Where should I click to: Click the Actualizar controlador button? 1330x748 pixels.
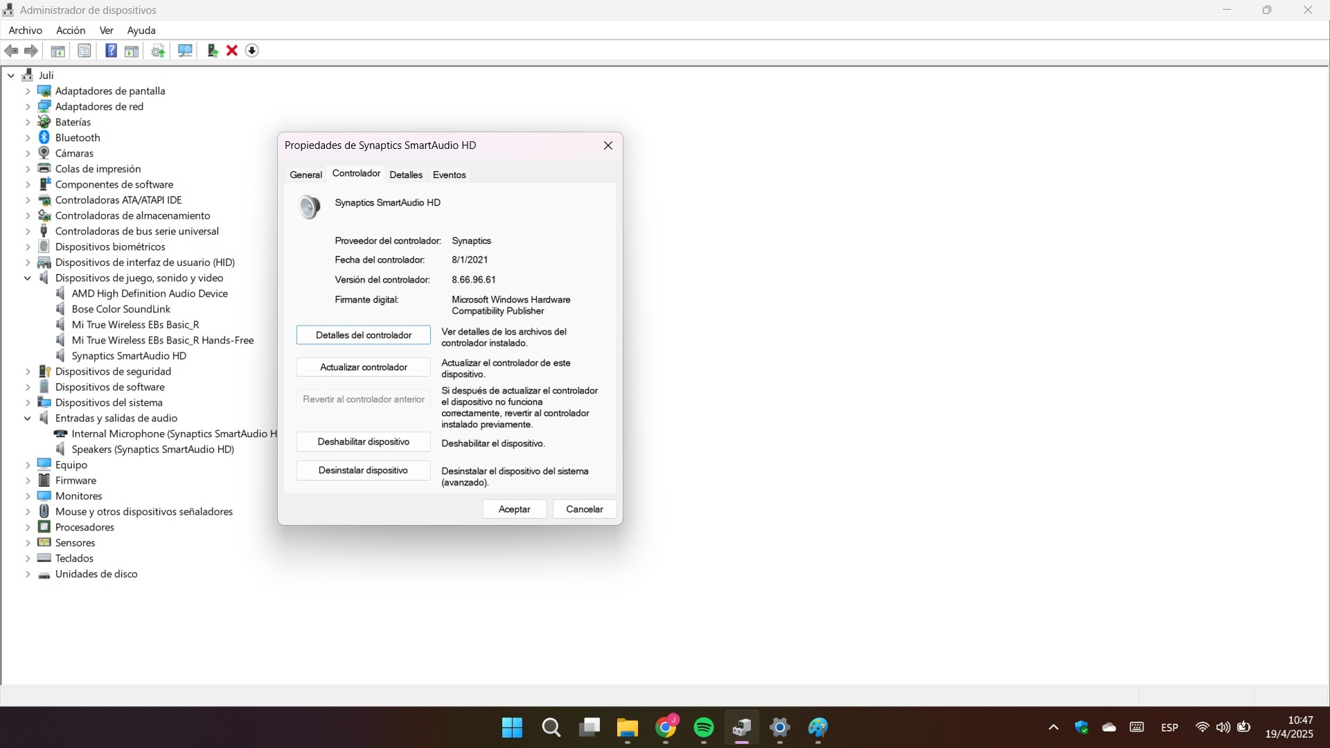click(363, 367)
